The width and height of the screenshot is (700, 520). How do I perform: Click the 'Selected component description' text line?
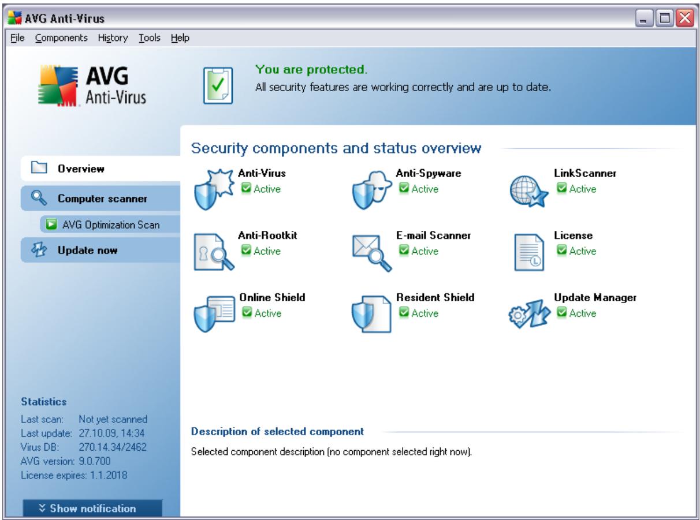tap(332, 451)
